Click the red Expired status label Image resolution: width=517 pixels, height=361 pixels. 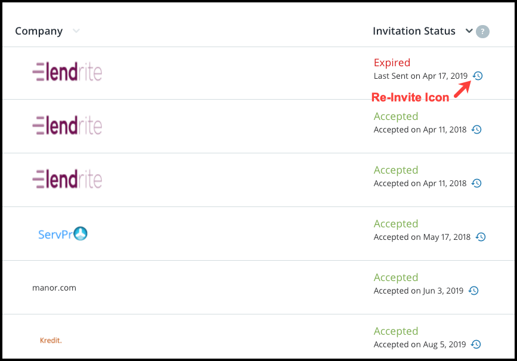[x=392, y=63]
